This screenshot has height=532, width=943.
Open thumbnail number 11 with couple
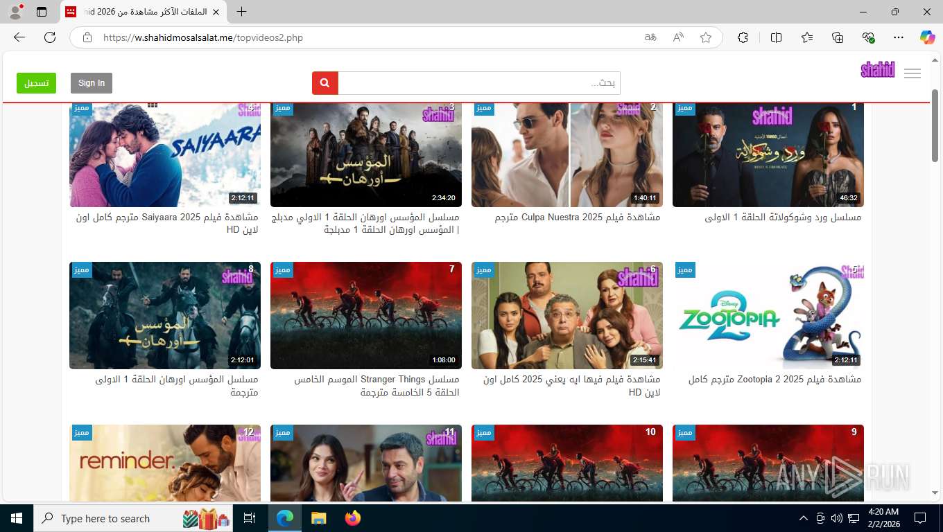click(366, 463)
